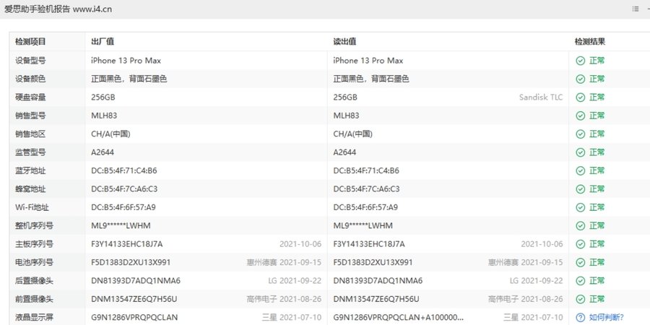Select the factory Wi-Fi address DC:B5:4F:6F:57:A9
650x325 pixels.
pos(123,207)
